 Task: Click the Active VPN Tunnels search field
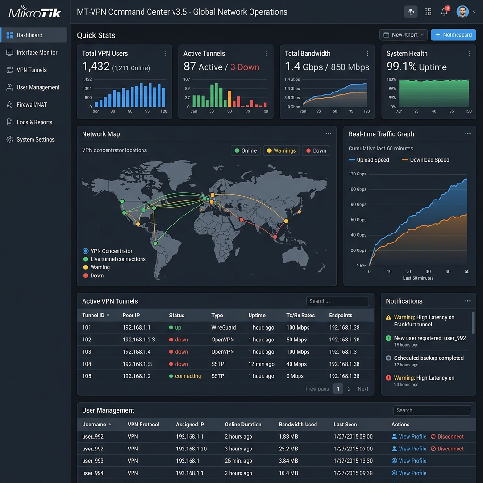338,301
